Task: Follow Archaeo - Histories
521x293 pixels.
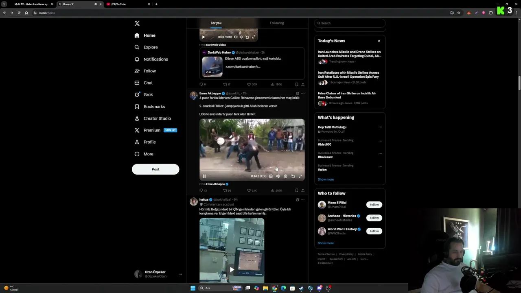Action: tap(374, 218)
